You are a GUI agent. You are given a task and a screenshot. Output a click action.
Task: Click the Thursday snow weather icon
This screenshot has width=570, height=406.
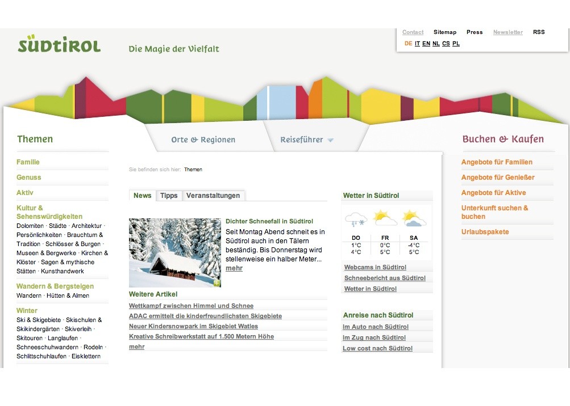356,219
